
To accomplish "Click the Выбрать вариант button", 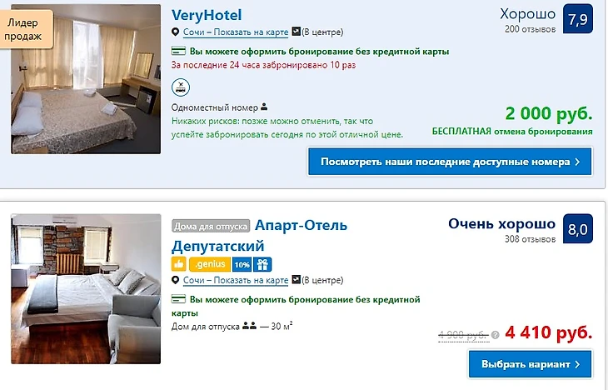I will (x=531, y=364).
